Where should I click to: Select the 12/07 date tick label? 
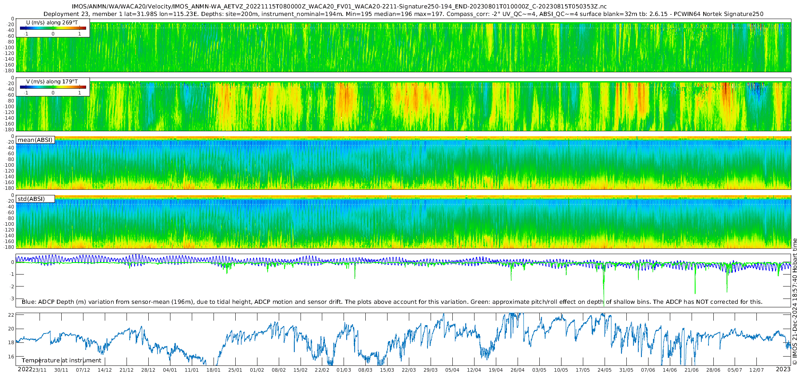[756, 370]
